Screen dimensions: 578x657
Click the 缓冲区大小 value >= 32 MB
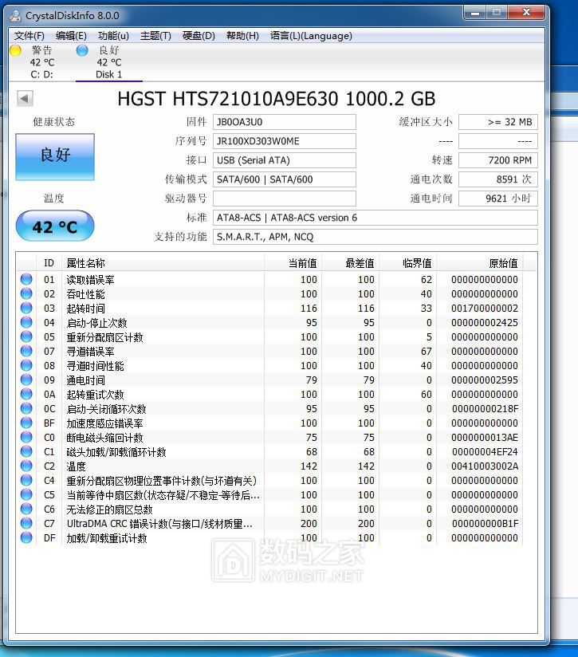pos(498,122)
